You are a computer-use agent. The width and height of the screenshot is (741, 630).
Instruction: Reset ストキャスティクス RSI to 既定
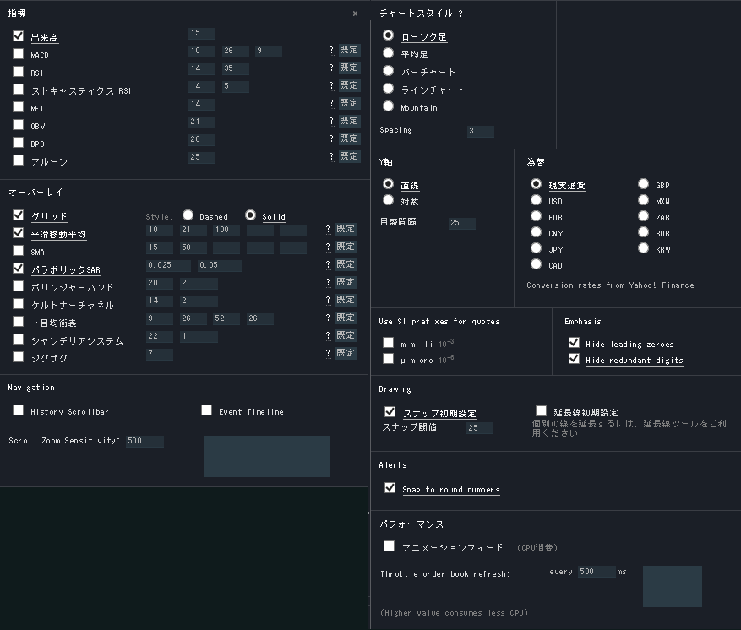pos(349,86)
